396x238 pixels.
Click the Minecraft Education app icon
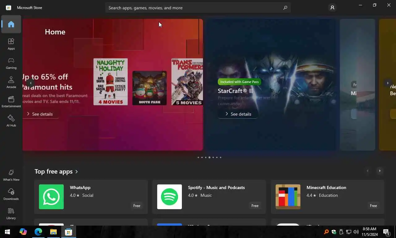tap(288, 197)
